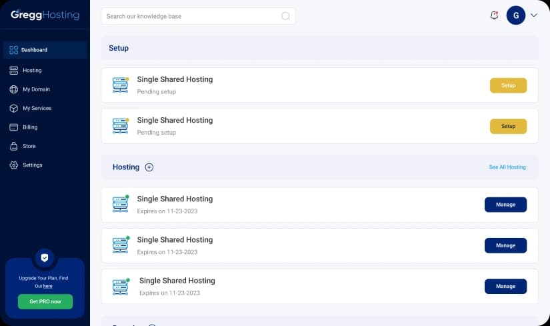The height and width of the screenshot is (326, 550).
Task: Click the My Services box icon
Action: pyautogui.click(x=14, y=109)
